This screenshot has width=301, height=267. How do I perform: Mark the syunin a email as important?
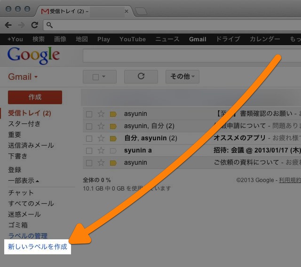point(113,151)
